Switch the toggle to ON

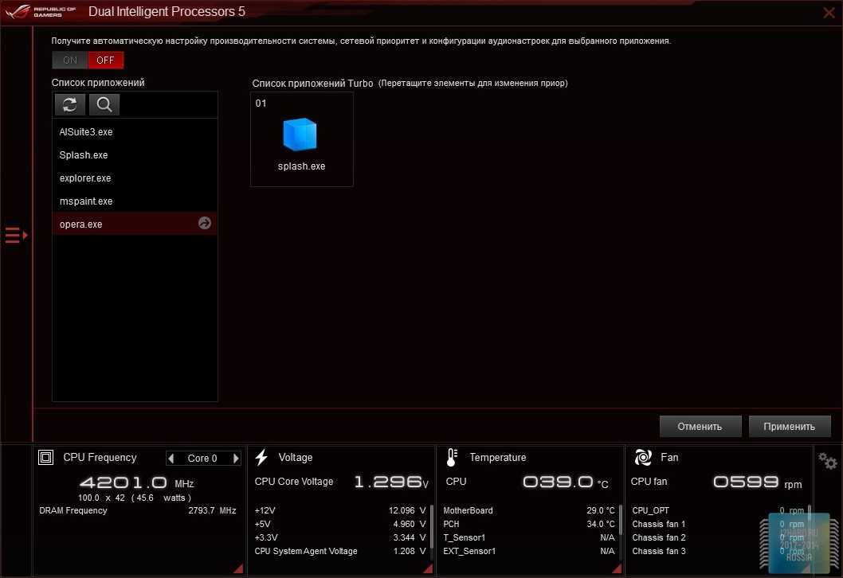click(x=70, y=61)
